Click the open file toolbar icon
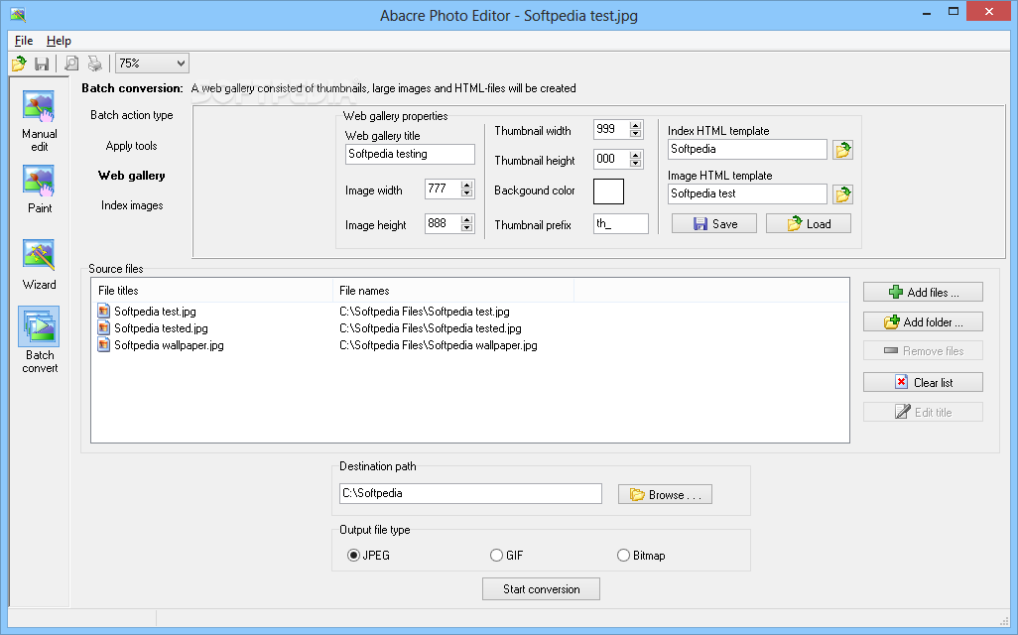1018x635 pixels. (x=19, y=63)
